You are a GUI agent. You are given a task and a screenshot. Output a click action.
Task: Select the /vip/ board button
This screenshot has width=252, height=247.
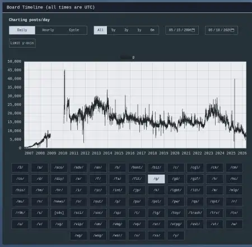(78, 224)
